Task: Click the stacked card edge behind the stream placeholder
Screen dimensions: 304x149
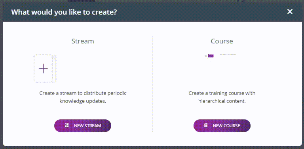Action: click(x=55, y=69)
